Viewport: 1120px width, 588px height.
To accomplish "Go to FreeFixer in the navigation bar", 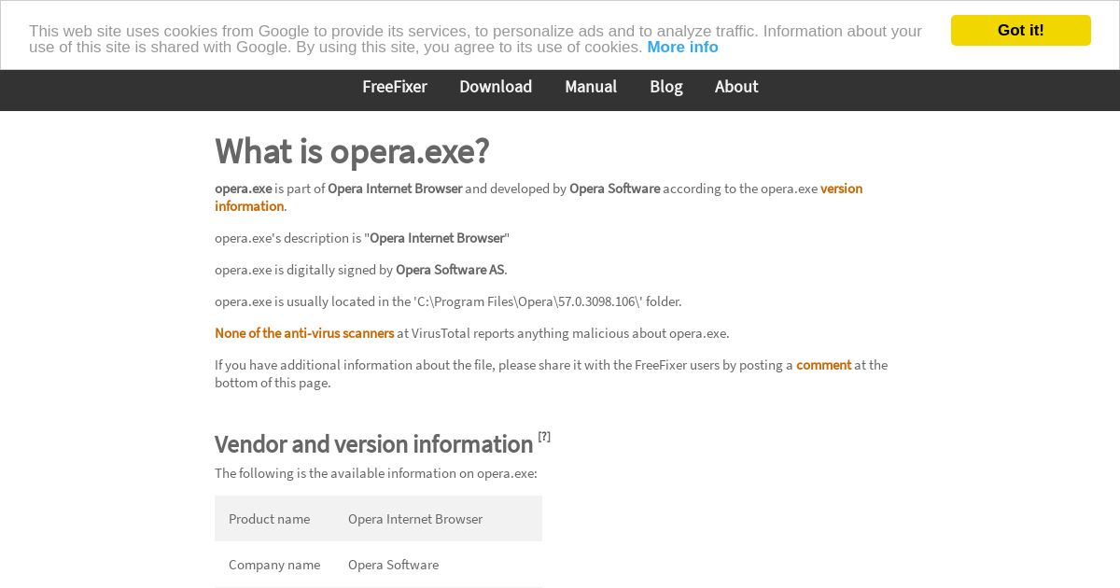I will tap(395, 87).
